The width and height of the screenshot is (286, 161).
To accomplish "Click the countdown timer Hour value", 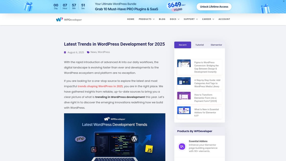I will point(65,5).
